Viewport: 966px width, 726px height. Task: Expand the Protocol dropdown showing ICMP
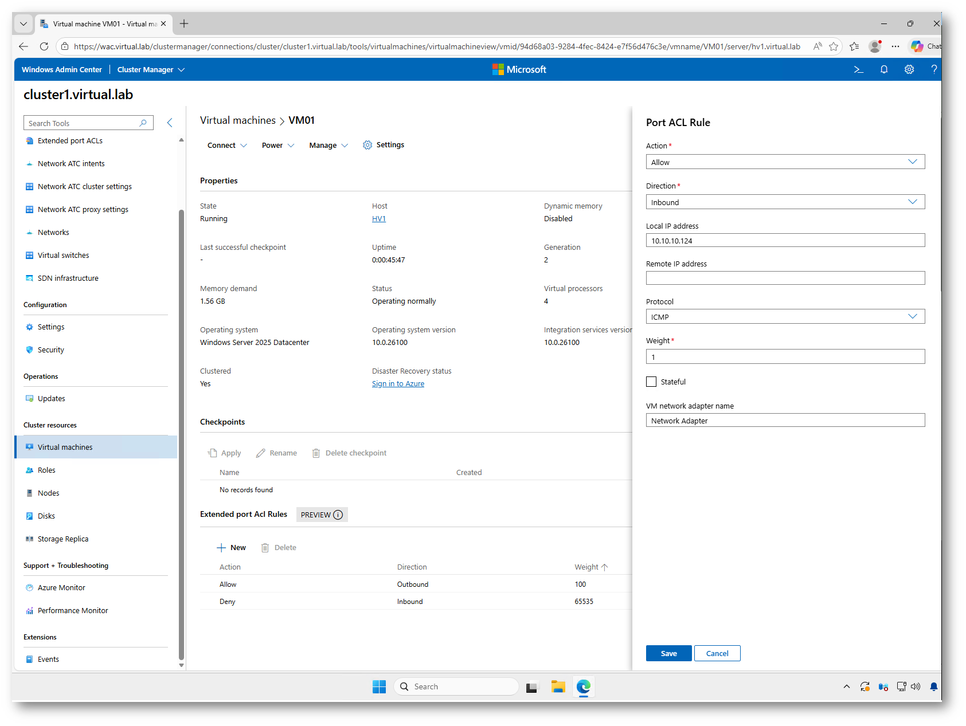[x=785, y=317]
